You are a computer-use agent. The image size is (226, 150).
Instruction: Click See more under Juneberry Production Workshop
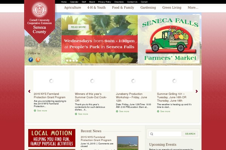click(x=124, y=111)
